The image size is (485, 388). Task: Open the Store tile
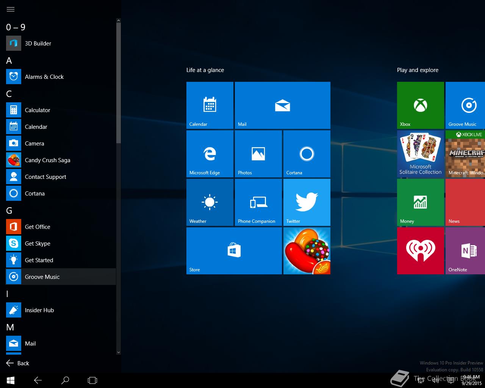234,251
